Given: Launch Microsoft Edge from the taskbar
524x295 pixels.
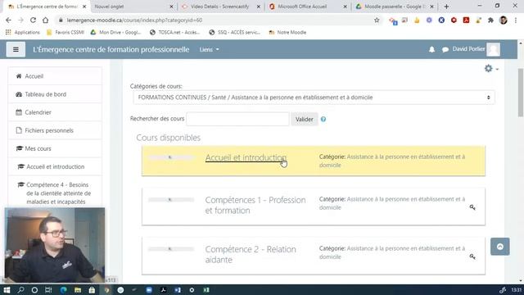Looking at the screenshot, I should click(64, 290).
